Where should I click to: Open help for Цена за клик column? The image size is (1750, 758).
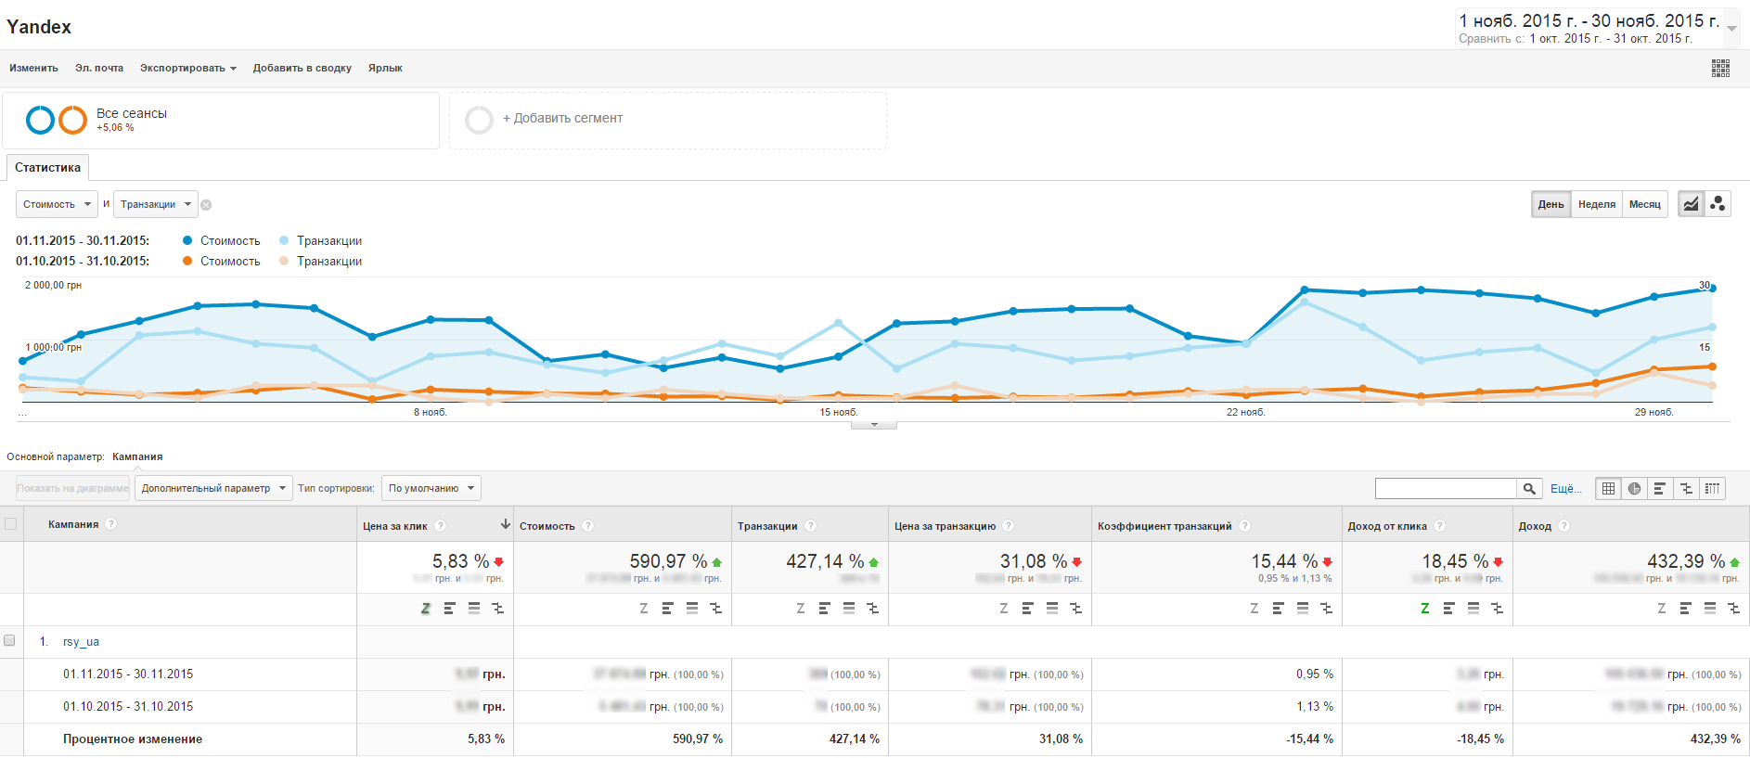pyautogui.click(x=441, y=526)
